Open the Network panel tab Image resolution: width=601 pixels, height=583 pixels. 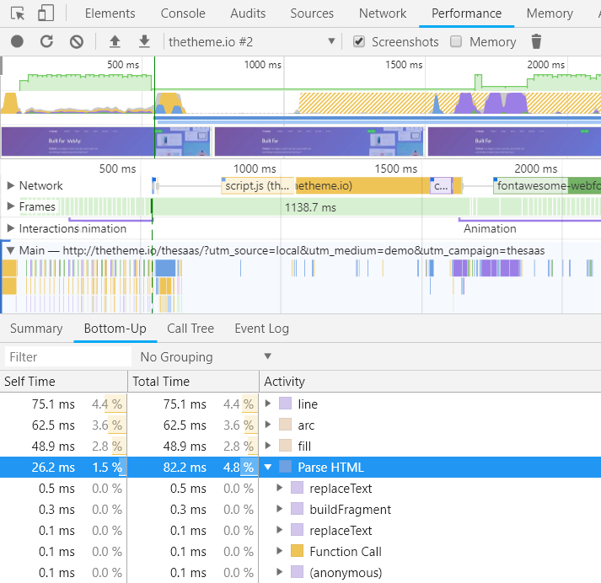[383, 13]
